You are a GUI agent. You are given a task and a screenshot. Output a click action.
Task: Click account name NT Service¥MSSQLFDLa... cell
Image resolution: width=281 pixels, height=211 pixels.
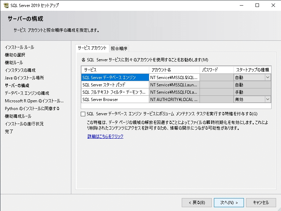click(x=174, y=92)
